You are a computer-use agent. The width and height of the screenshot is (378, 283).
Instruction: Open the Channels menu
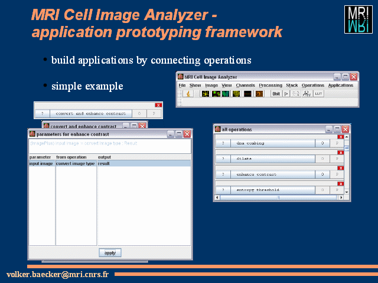coord(246,85)
